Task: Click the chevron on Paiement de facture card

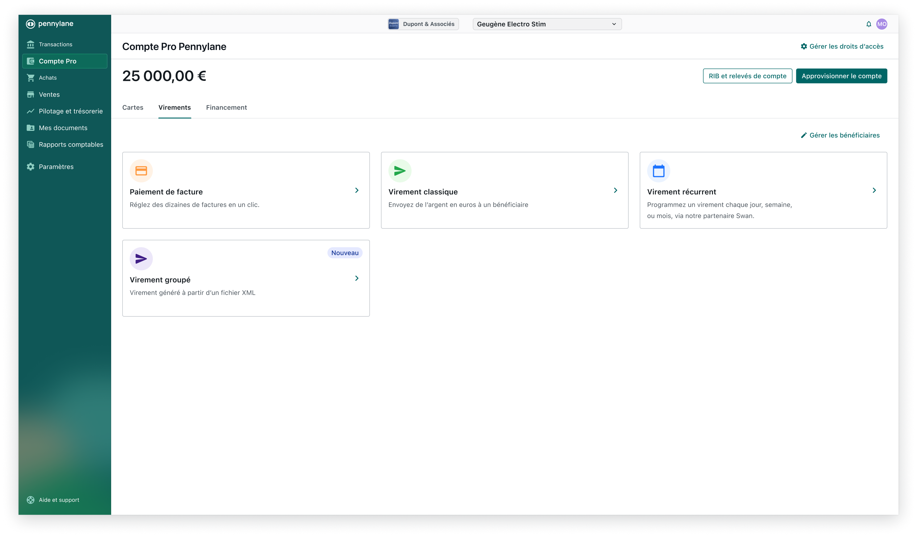Action: [x=357, y=190]
